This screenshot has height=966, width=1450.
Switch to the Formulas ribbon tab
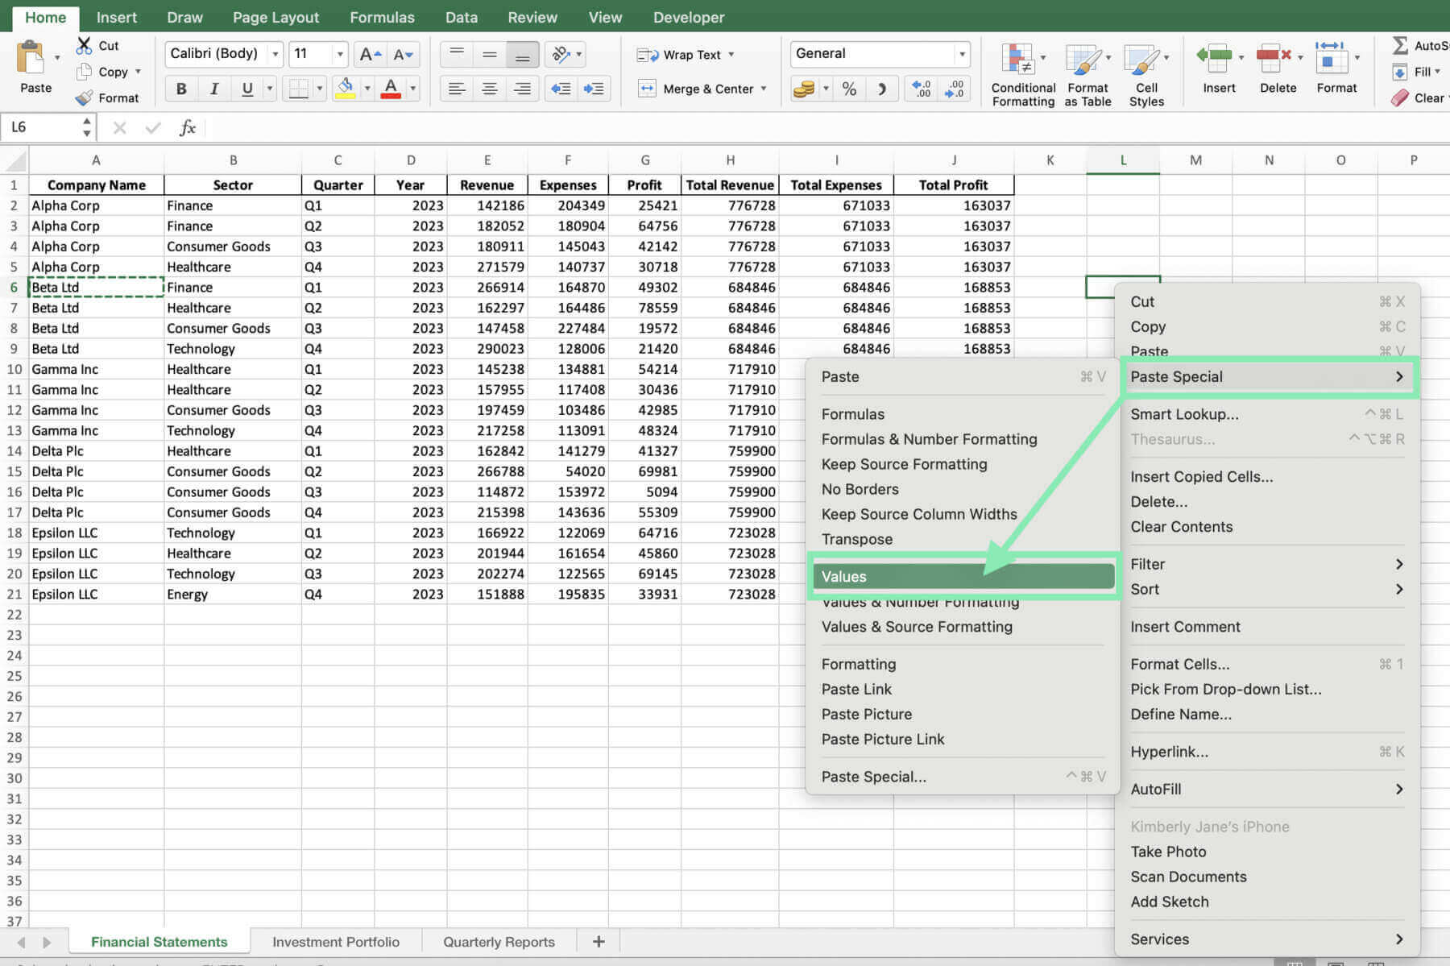(382, 17)
